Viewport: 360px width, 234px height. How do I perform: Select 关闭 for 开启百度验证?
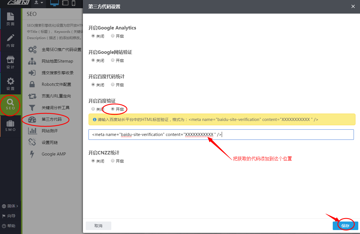(93, 109)
